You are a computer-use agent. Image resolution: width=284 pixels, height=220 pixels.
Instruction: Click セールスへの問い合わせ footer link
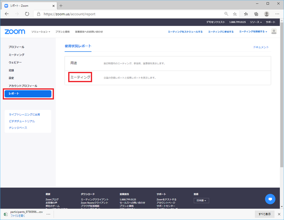pyautogui.click(x=132, y=203)
